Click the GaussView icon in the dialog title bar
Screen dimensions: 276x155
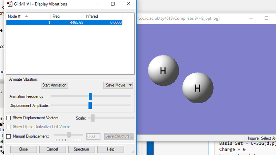tap(10, 4)
